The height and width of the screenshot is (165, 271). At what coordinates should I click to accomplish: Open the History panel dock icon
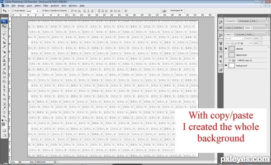pyautogui.click(x=220, y=23)
